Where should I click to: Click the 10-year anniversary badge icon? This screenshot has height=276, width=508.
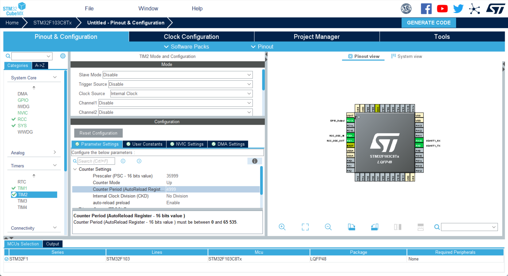[x=406, y=9]
